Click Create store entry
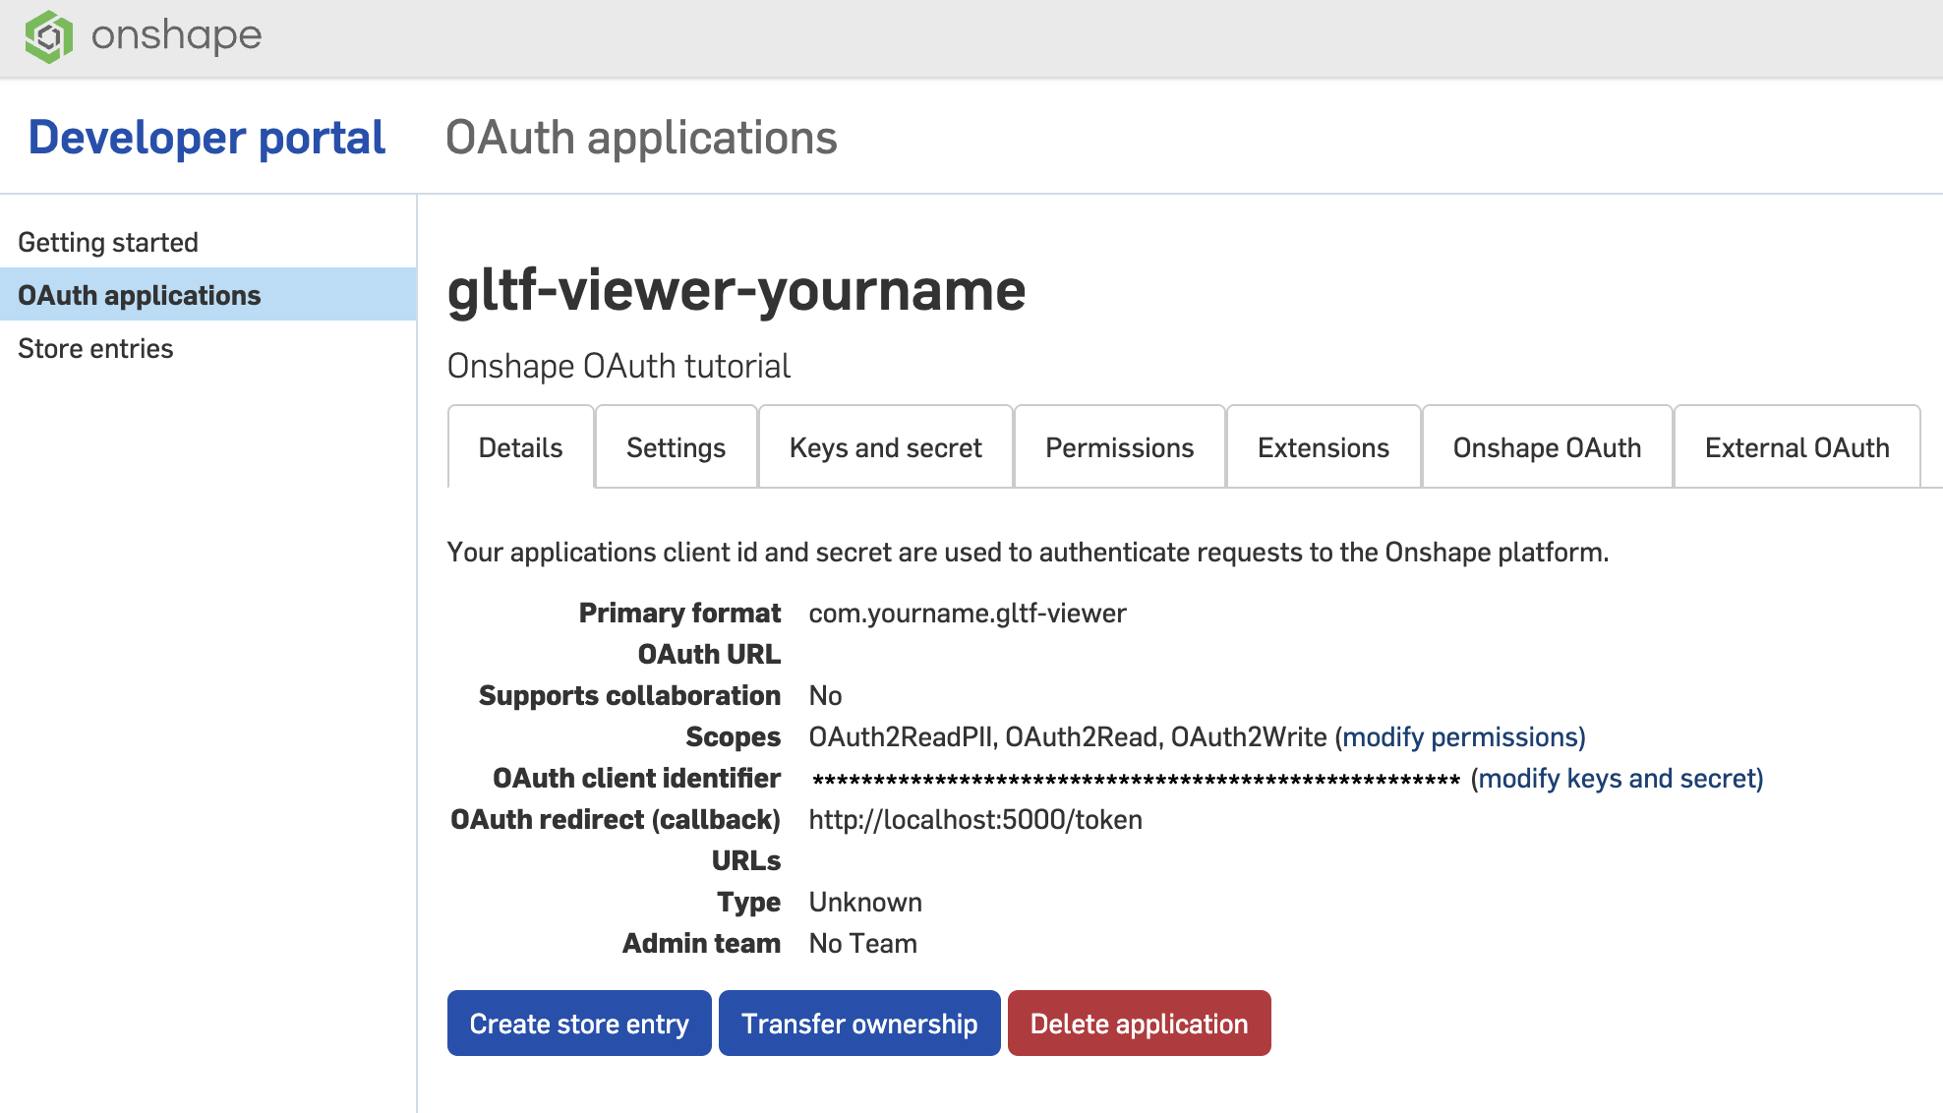 click(x=578, y=1023)
